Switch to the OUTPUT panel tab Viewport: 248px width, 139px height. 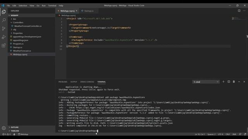74,82
